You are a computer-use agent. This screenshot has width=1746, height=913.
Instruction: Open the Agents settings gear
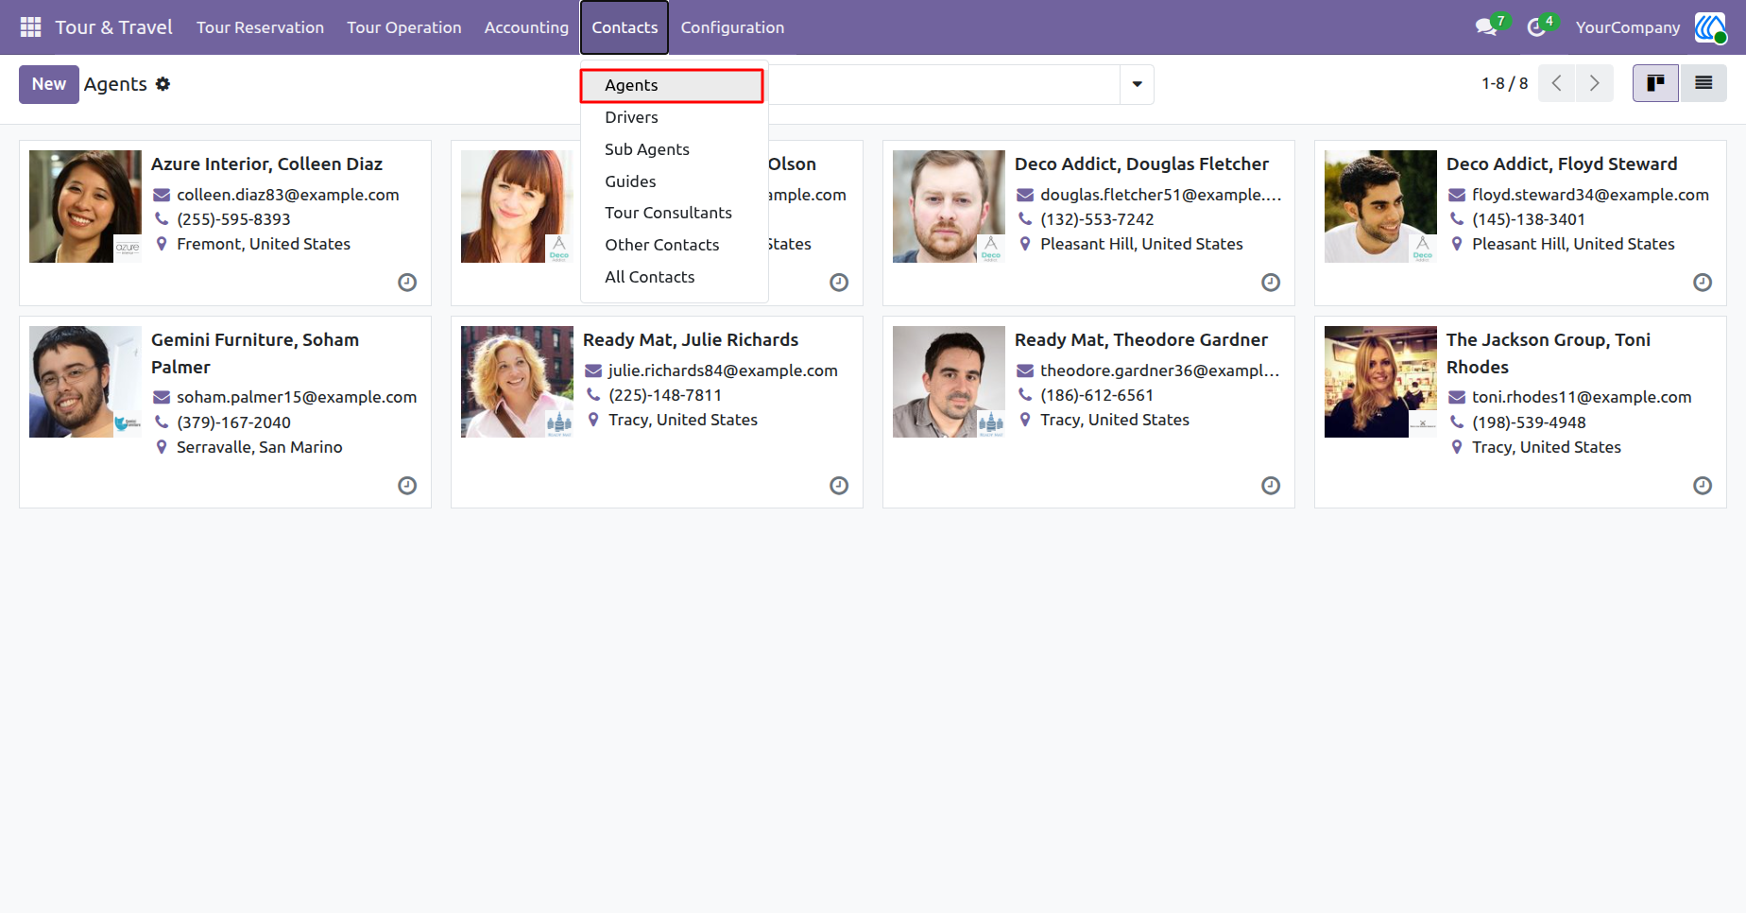click(x=163, y=84)
